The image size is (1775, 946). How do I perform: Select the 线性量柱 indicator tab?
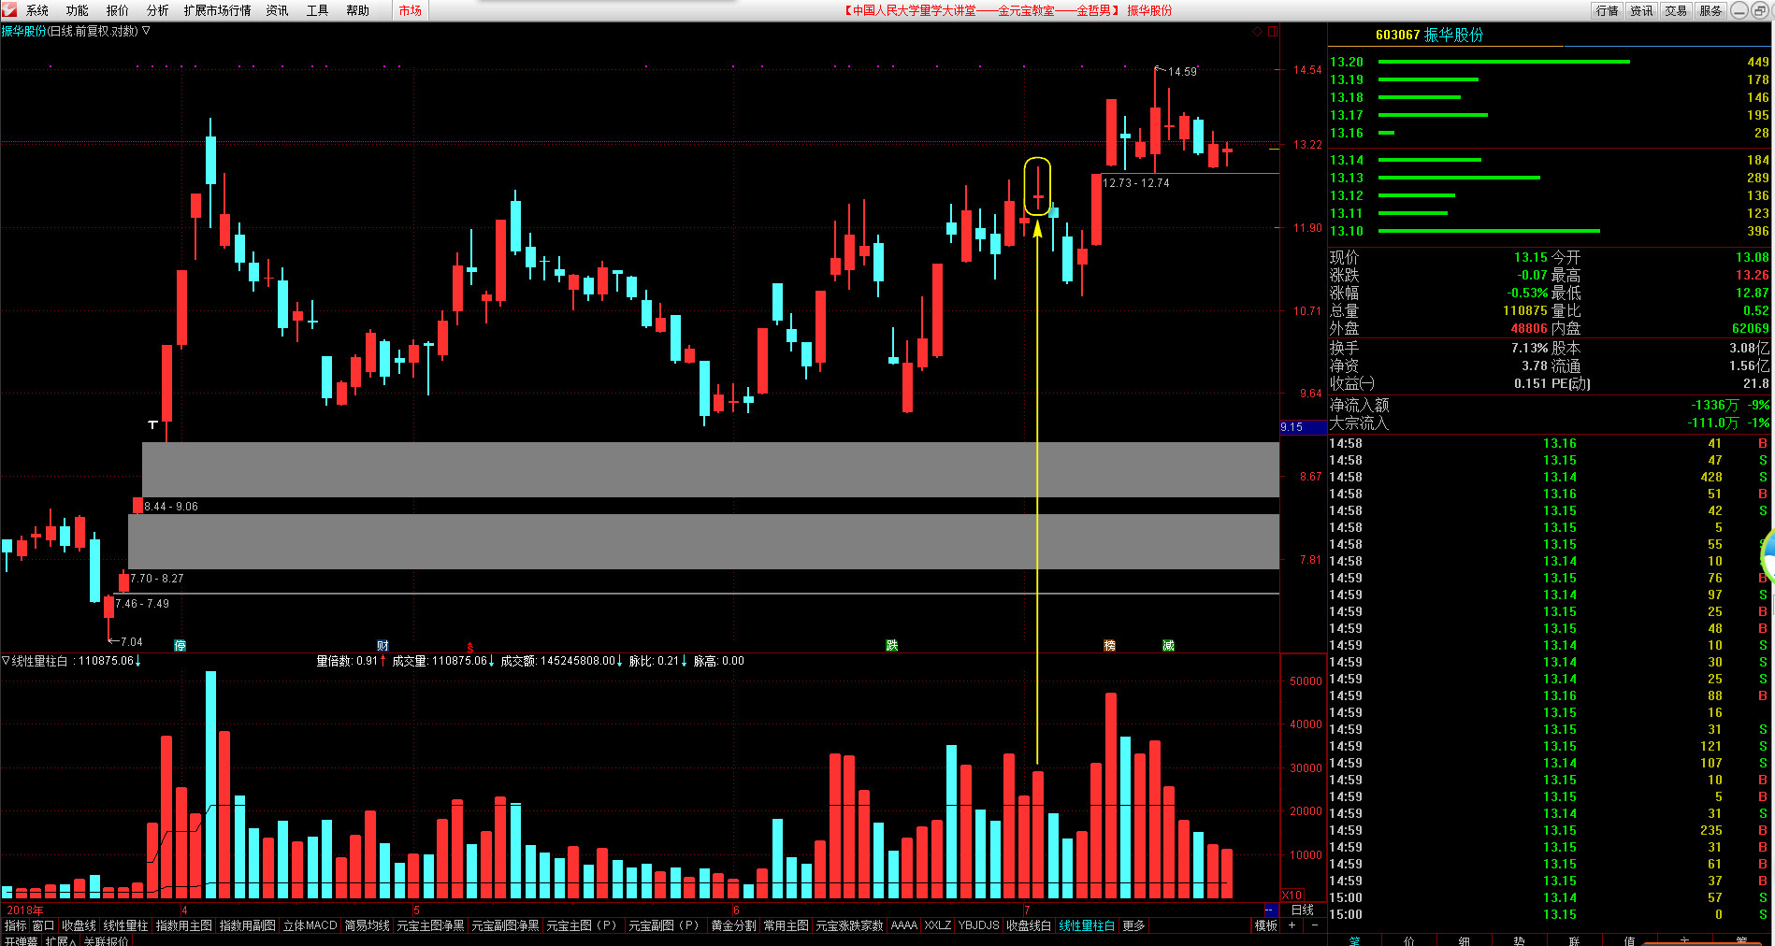[125, 925]
